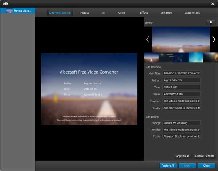Click the opening Provider field
Image resolution: width=218 pixels, height=171 pixels.
click(181, 101)
